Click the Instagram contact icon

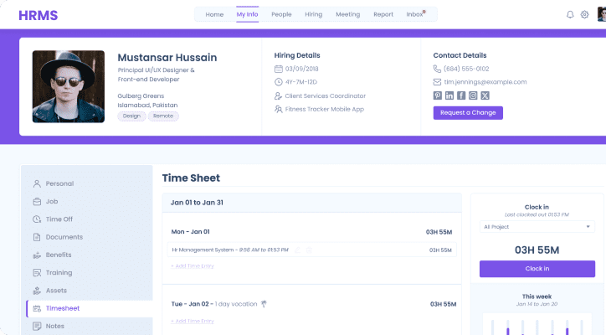pos(473,95)
